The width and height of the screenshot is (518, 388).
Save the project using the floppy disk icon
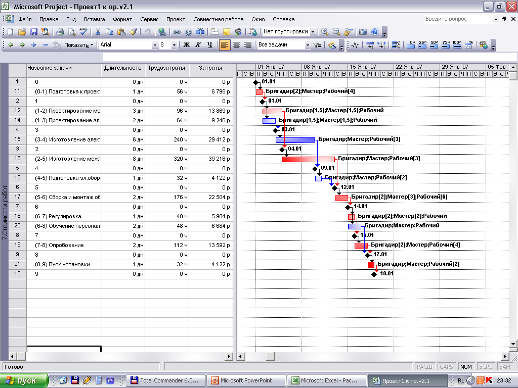[x=34, y=32]
